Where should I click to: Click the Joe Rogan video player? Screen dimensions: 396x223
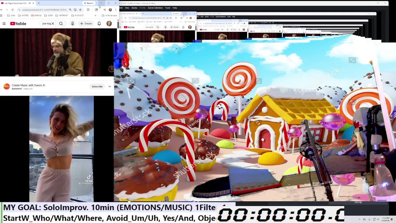(57, 53)
